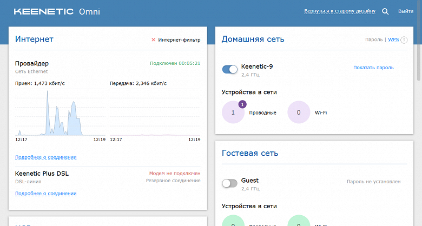The width and height of the screenshot is (422, 226).
Task: Click the Прием: 1,473 кбит/с value
Action: [x=40, y=83]
